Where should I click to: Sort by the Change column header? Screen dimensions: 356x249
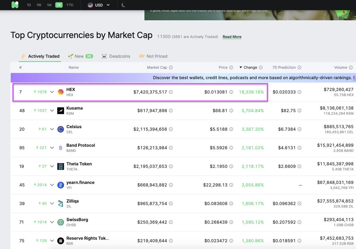click(251, 67)
